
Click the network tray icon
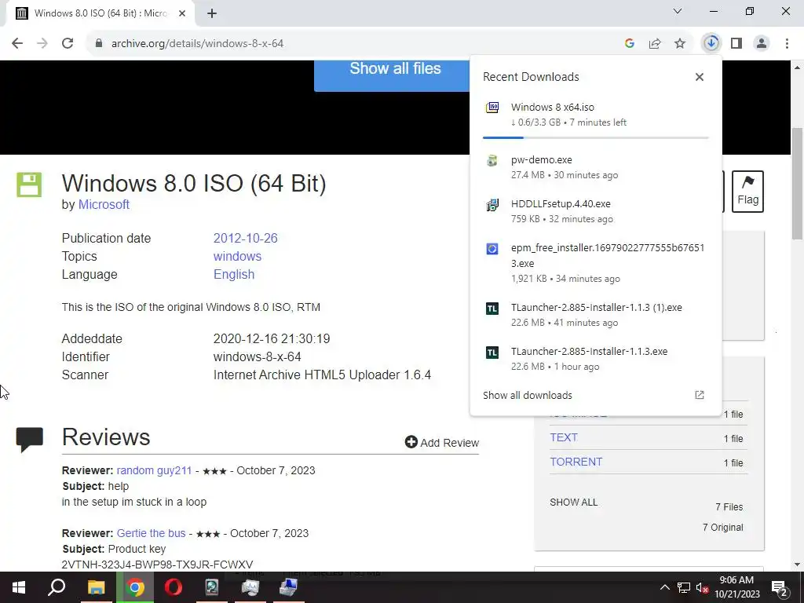click(684, 587)
